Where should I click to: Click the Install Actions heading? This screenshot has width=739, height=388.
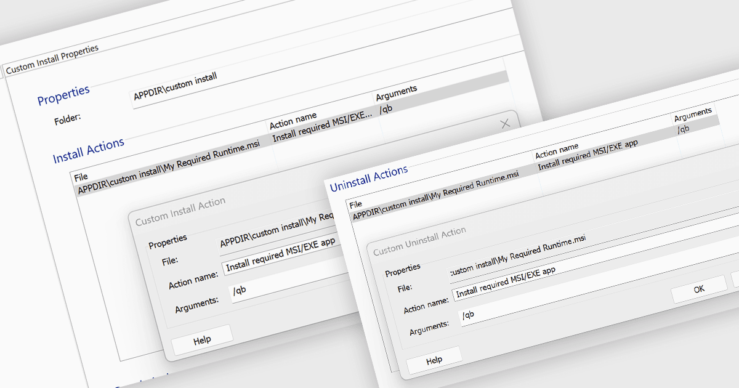(x=89, y=151)
